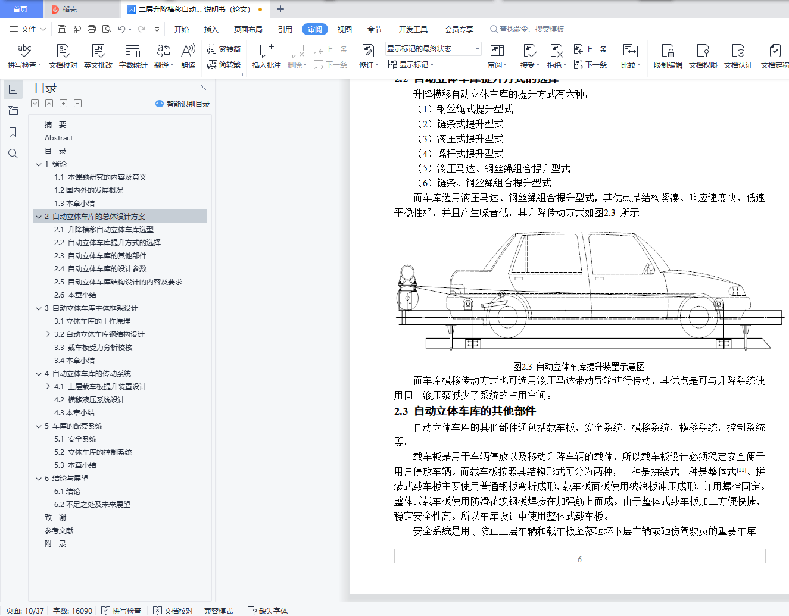The width and height of the screenshot is (789, 616).
Task: Collapse the '1 绪论' outline node
Action: click(39, 164)
